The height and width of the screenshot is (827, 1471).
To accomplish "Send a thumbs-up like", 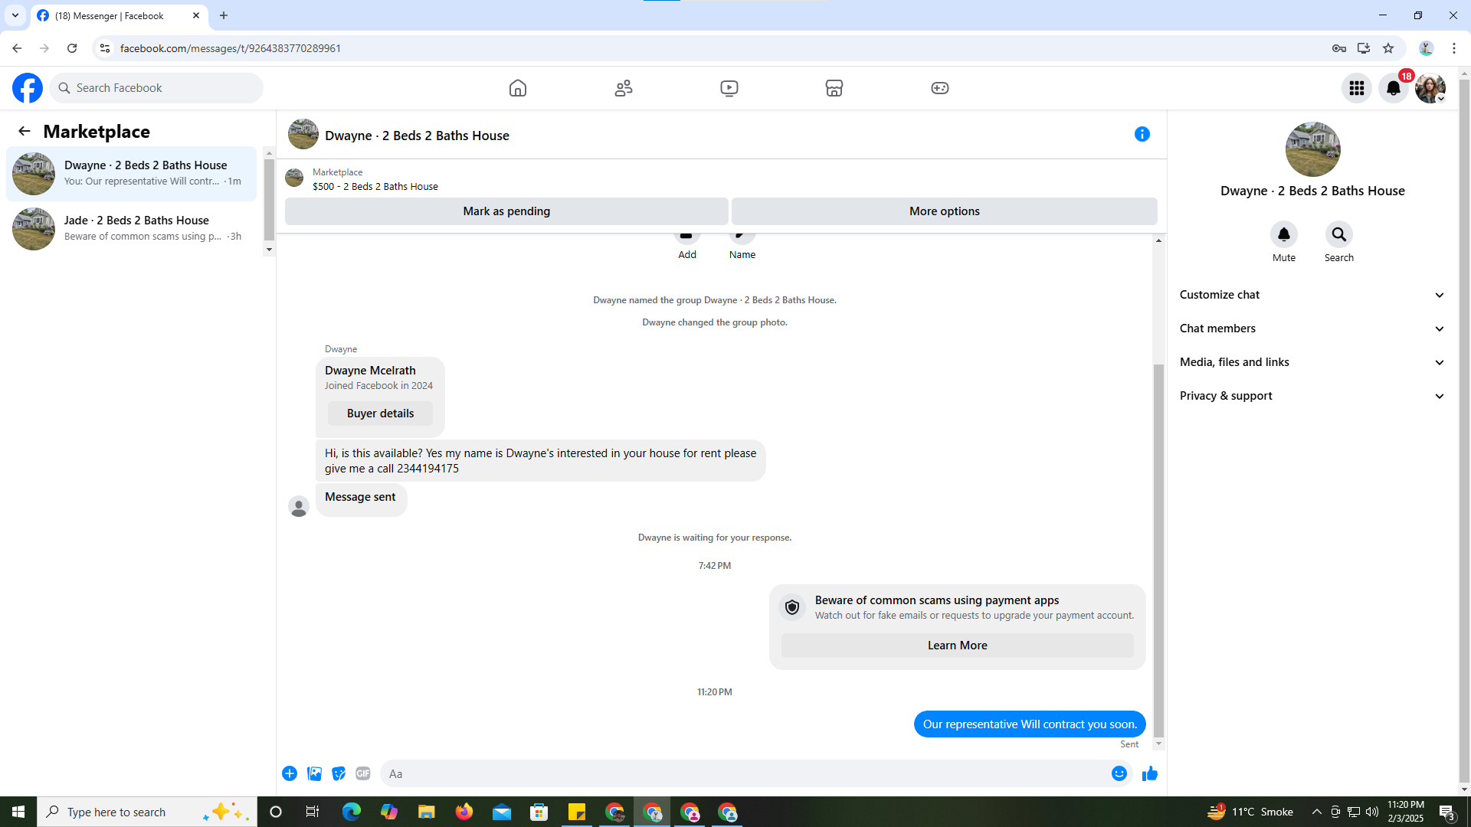I will click(1150, 773).
